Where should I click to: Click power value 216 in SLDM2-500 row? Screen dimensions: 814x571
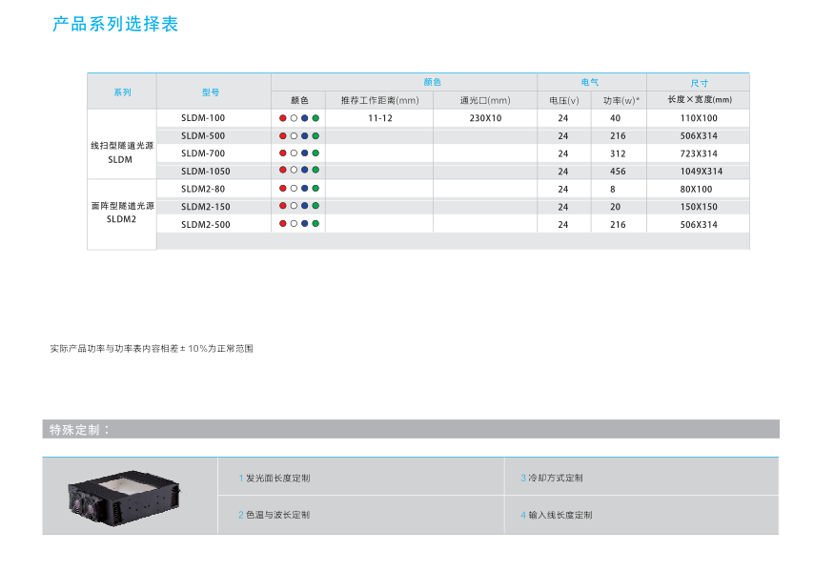click(618, 225)
